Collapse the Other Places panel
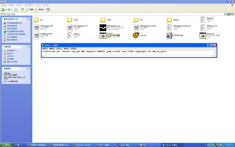Screen dimensions: 235x147 pyautogui.click(x=28, y=47)
